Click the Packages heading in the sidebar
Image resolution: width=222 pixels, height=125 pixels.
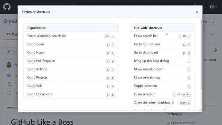point(174,114)
